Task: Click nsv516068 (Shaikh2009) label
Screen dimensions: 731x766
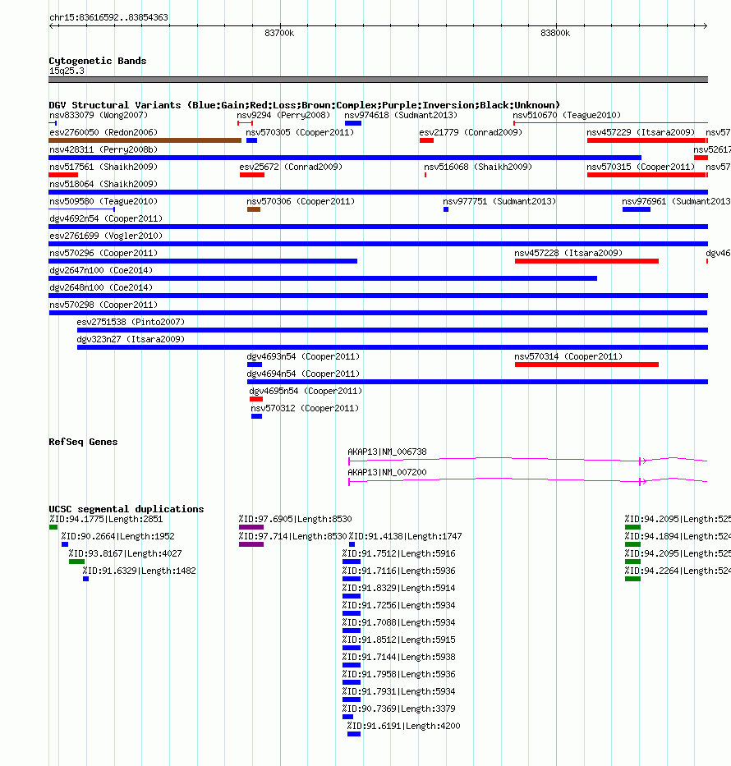Action: [x=478, y=167]
